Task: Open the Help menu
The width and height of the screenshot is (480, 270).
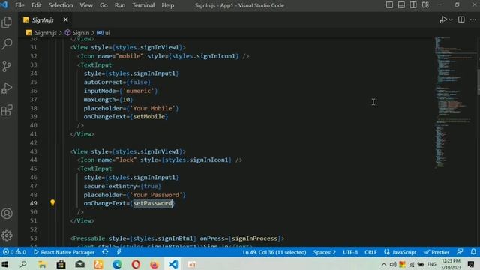Action: pos(168,5)
